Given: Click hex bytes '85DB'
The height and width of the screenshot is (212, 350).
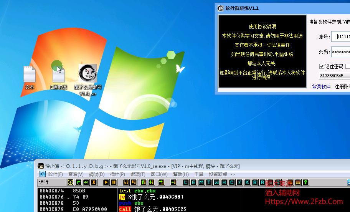Looking at the screenshot, I should point(79,191).
